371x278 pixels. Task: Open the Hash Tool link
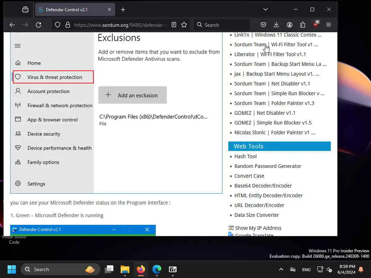click(x=245, y=156)
